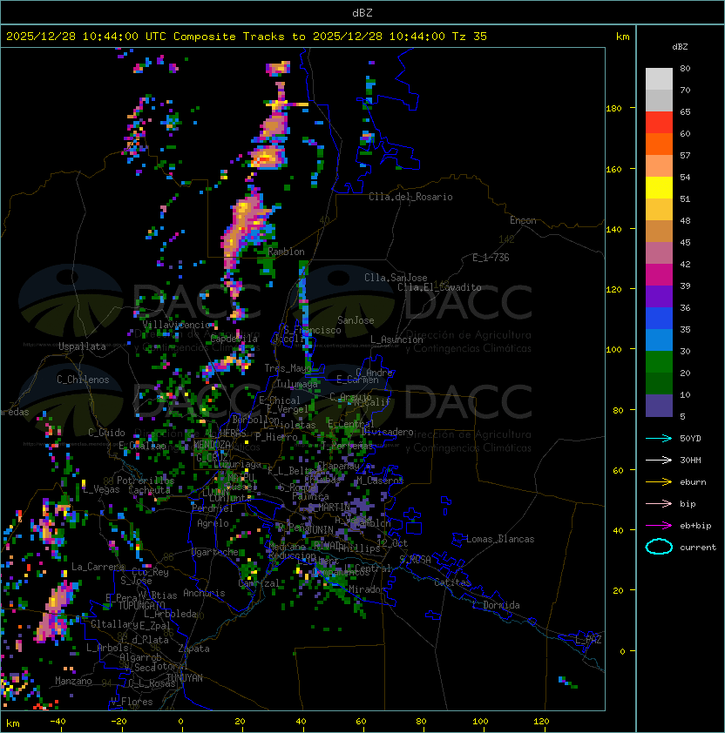This screenshot has height=733, width=725.
Task: Click the La_Carrera place label
Action: [98, 567]
